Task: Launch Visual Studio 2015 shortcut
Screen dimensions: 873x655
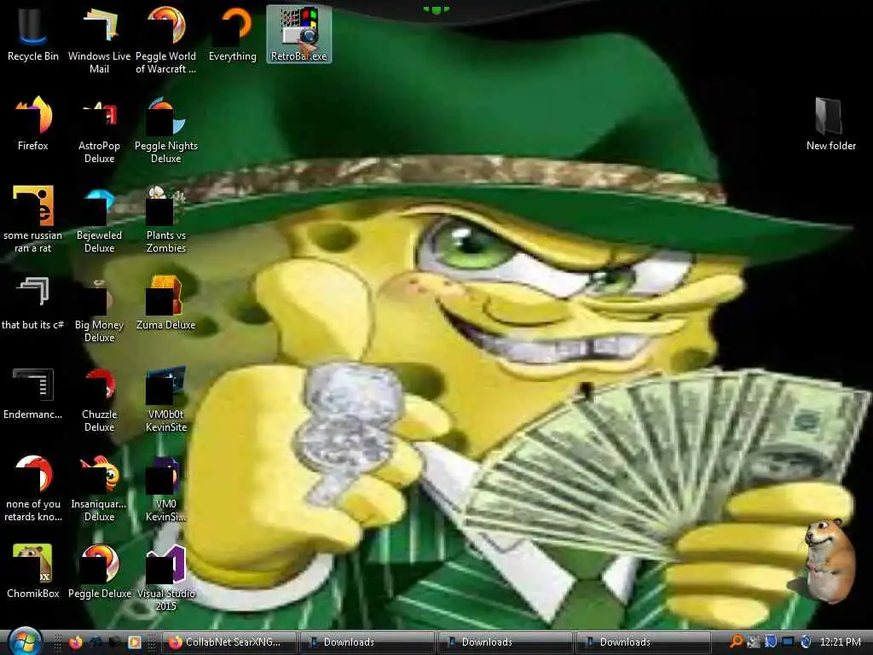Action: point(166,578)
